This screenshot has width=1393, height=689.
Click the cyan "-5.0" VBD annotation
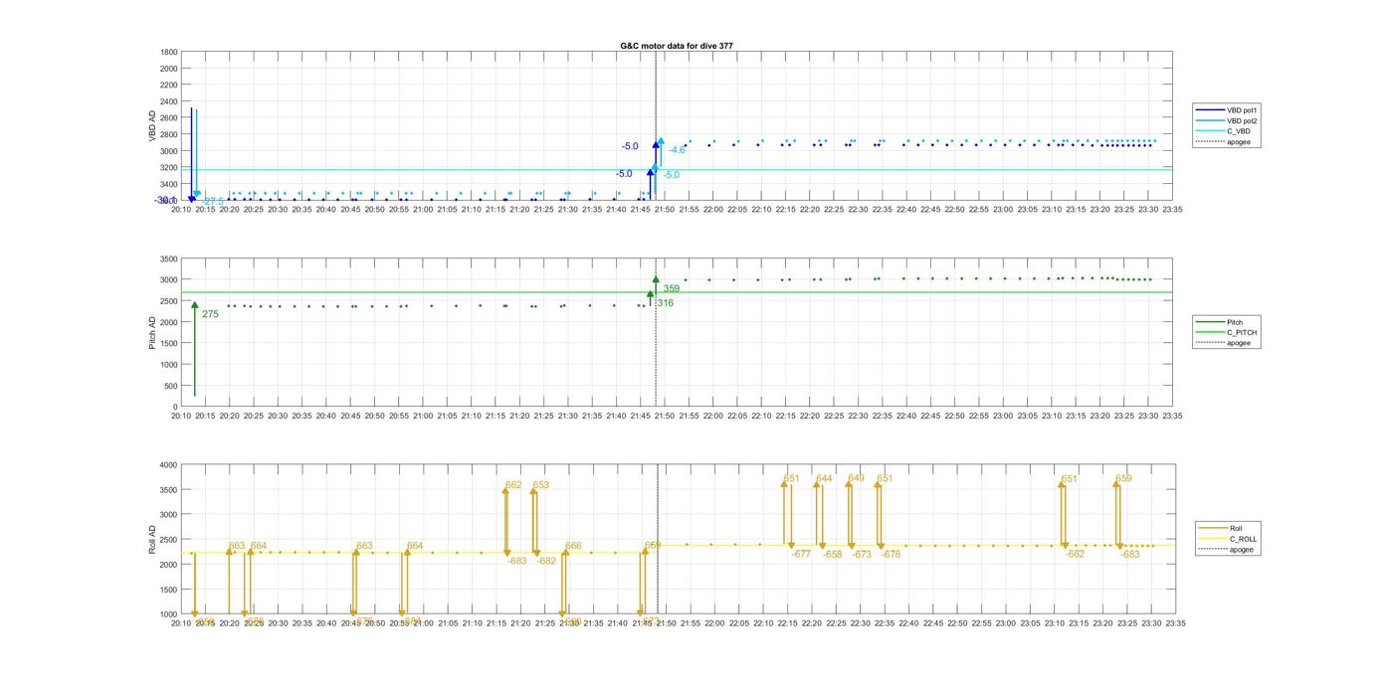(x=672, y=175)
